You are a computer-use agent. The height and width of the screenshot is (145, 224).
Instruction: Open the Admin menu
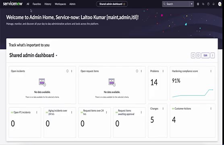click(72, 4)
